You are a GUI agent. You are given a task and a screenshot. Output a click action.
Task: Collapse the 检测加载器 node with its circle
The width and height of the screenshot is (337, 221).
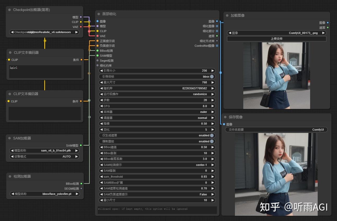[x=9, y=176]
